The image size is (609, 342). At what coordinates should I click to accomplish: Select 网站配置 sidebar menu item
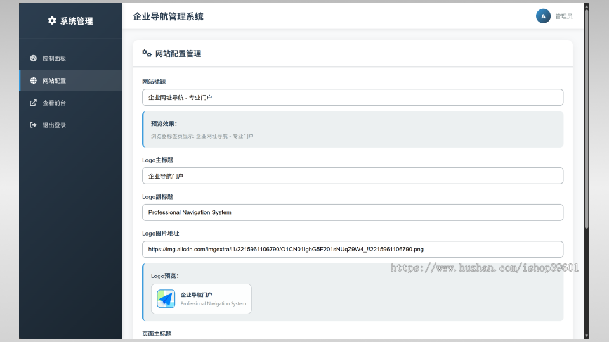[70, 80]
